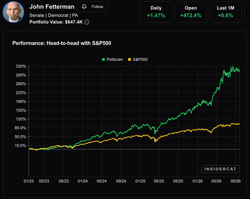The height and width of the screenshot is (199, 250).
Task: Click the 15.0% y-axis label
Action: (x=20, y=145)
